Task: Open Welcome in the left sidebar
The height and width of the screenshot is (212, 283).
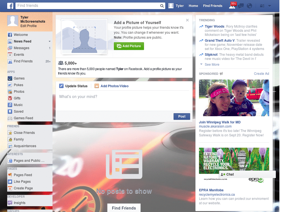Action: (21, 35)
